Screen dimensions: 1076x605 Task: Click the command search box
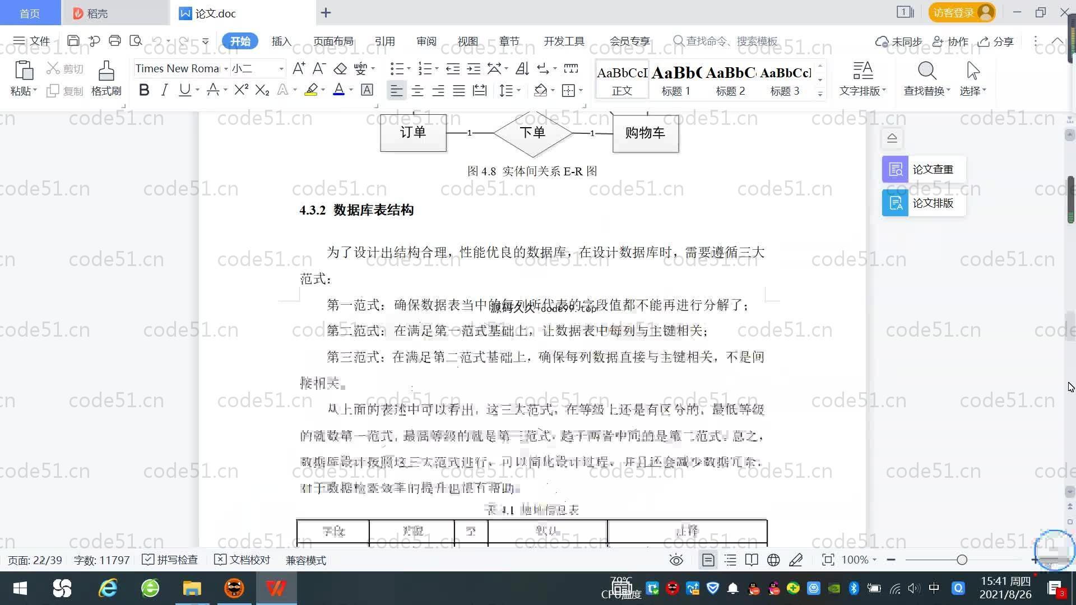pyautogui.click(x=726, y=41)
